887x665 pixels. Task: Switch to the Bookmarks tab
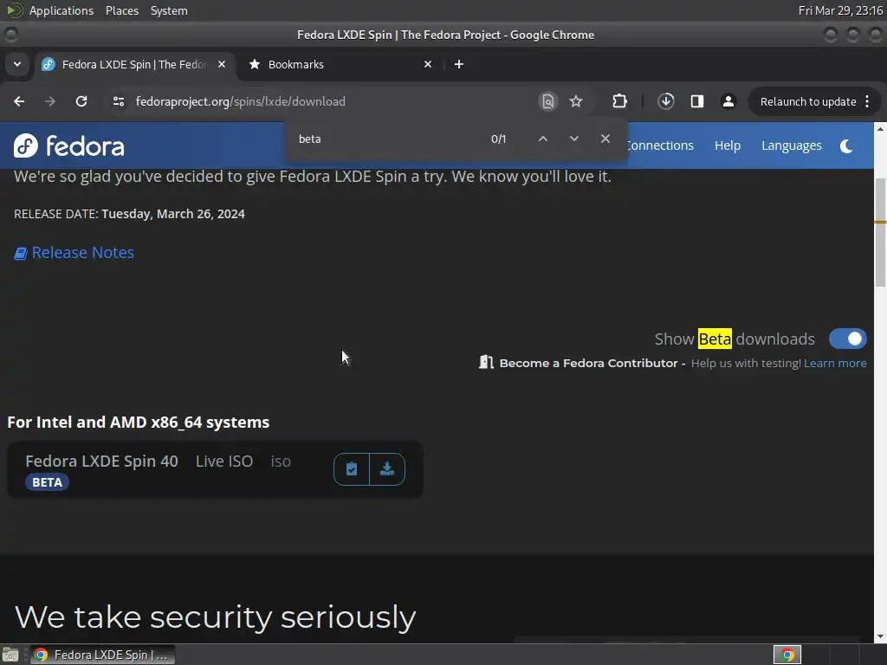[340, 64]
